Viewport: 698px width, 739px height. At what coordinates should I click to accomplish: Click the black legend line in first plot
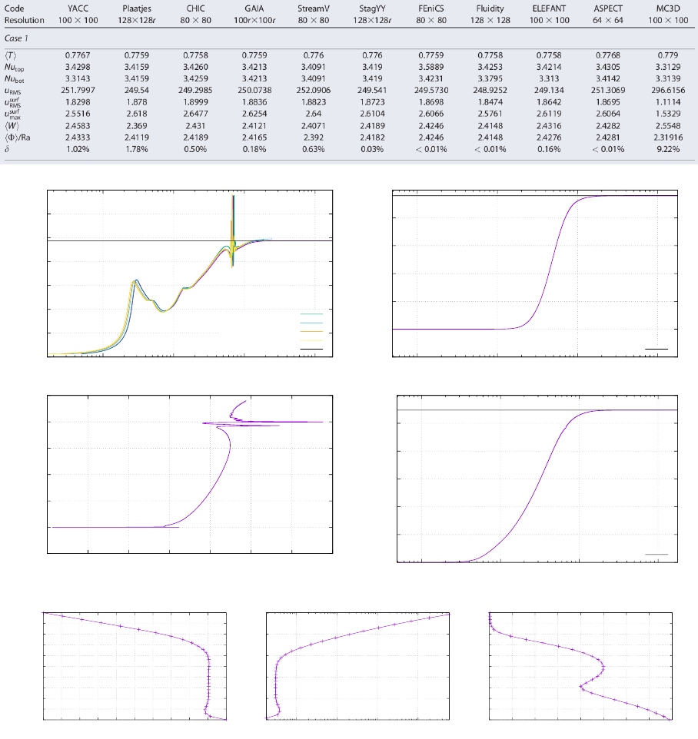click(311, 350)
